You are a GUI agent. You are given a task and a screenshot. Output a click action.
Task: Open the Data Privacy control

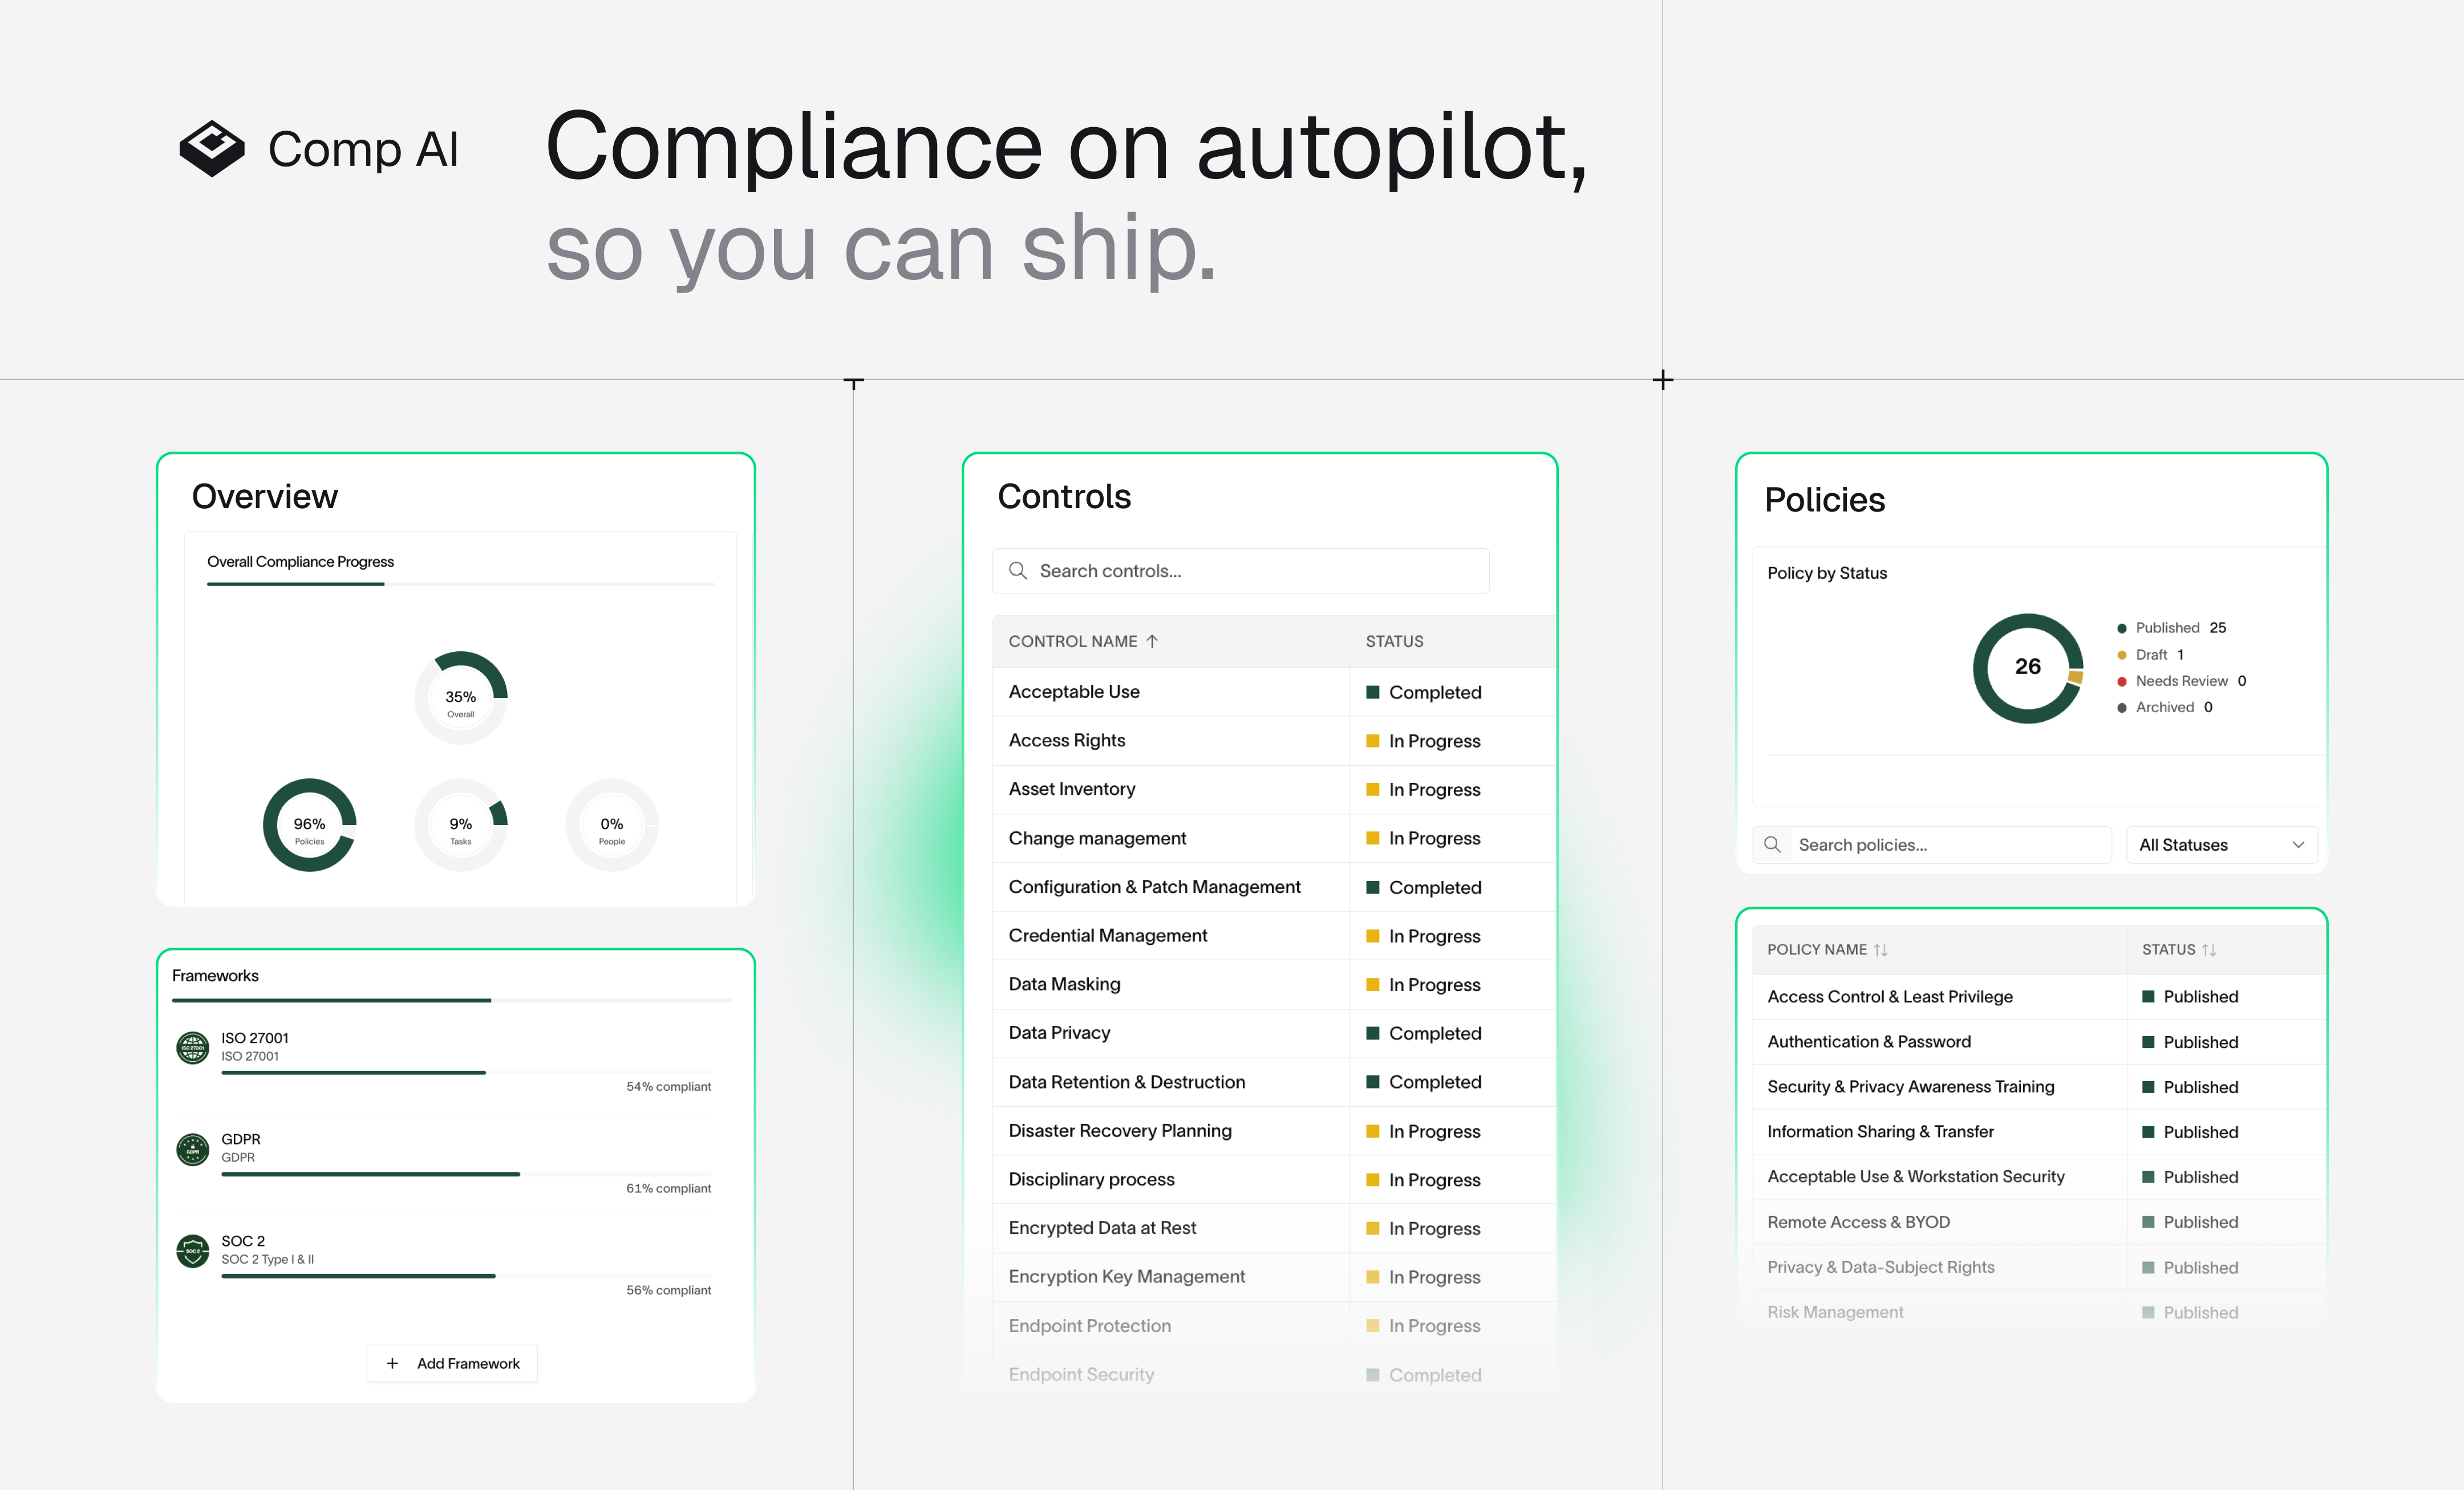coord(1059,1033)
